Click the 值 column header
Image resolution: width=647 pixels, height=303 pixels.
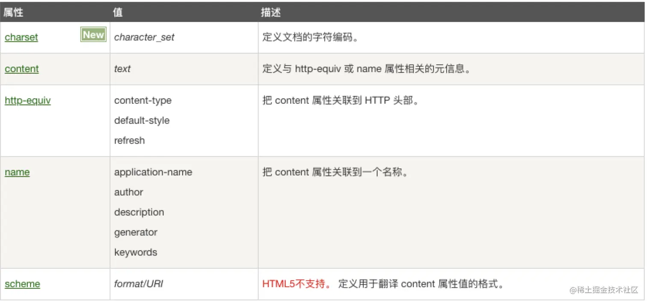(118, 12)
